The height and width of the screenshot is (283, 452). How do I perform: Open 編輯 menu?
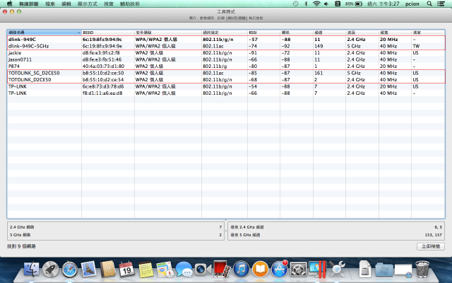pyautogui.click(x=66, y=4)
